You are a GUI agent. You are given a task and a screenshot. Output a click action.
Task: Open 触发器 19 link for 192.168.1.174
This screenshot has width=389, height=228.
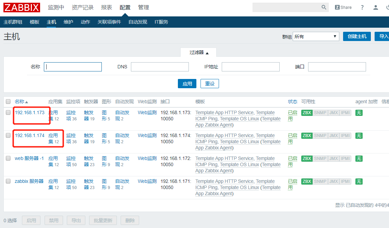point(89,139)
